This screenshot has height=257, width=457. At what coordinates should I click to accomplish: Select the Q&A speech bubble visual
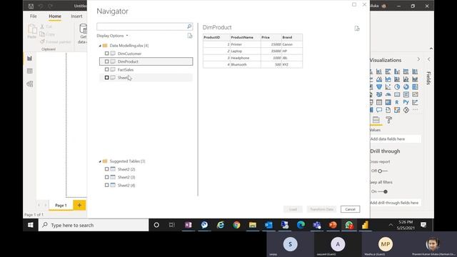tap(379, 110)
